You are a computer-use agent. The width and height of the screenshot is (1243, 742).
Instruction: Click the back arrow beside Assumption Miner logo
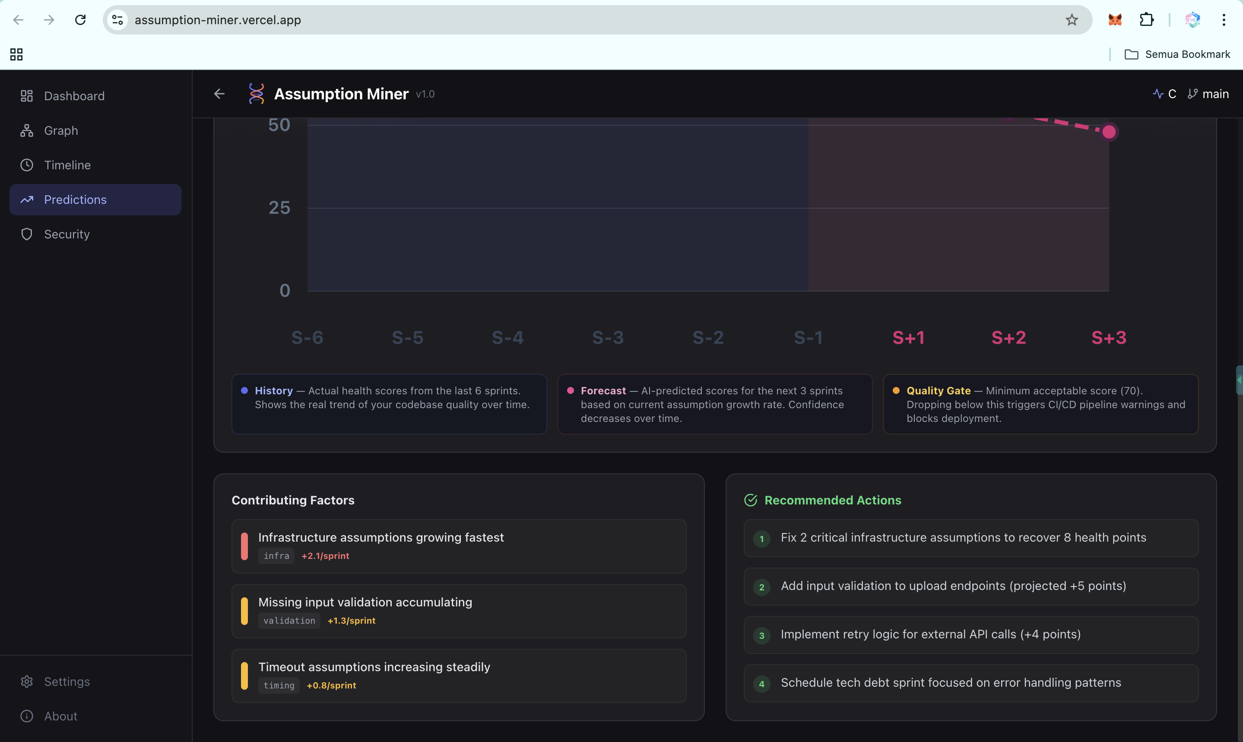(219, 94)
